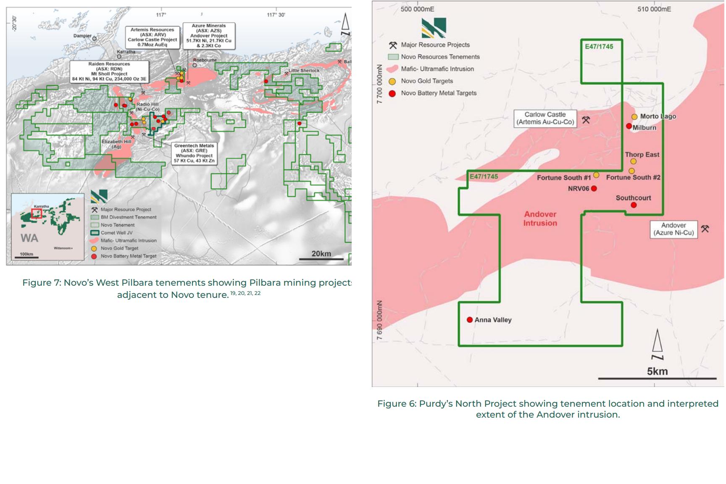Click the Novo Battery Metal Target red dot in Figure 7 legend

pos(94,256)
